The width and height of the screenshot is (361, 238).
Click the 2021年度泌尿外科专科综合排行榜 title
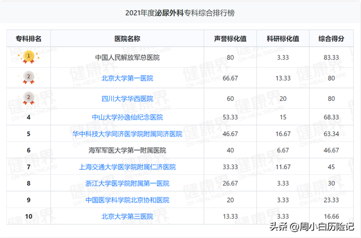coord(180,13)
